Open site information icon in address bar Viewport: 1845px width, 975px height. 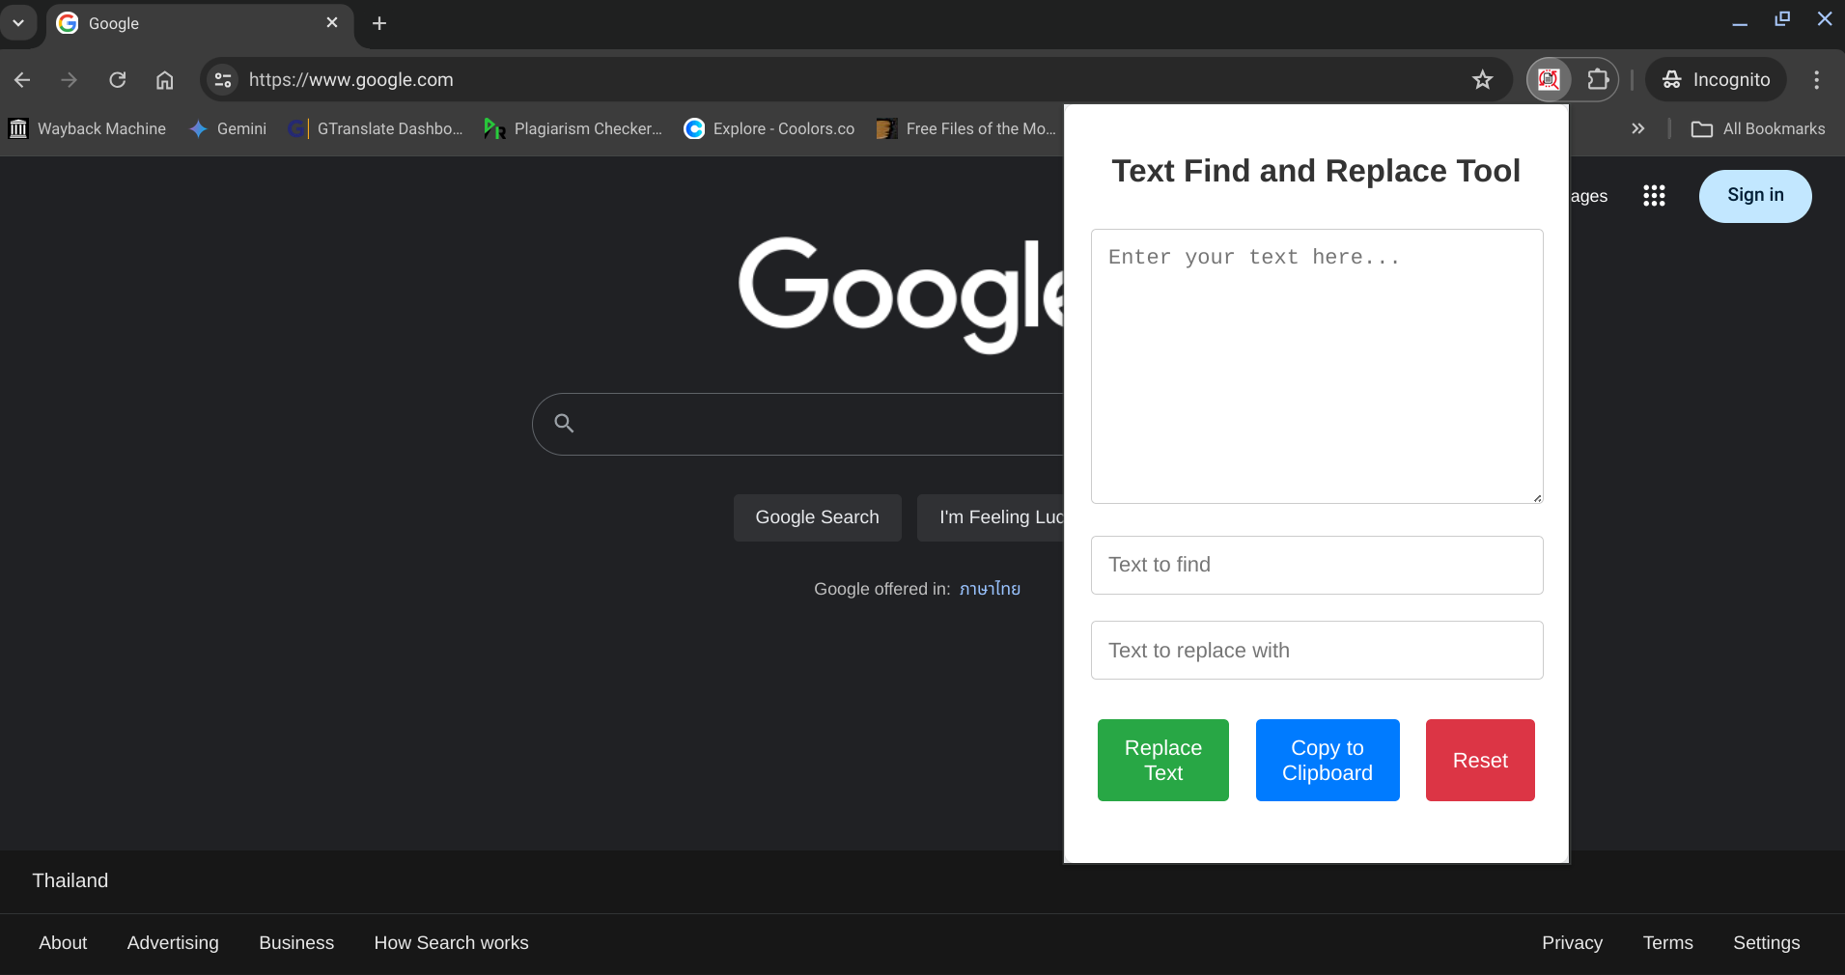(x=223, y=80)
